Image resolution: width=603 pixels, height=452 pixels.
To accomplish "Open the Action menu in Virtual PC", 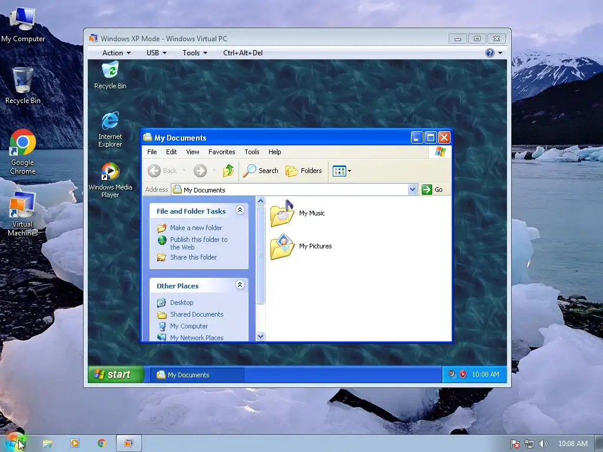I will tap(116, 52).
